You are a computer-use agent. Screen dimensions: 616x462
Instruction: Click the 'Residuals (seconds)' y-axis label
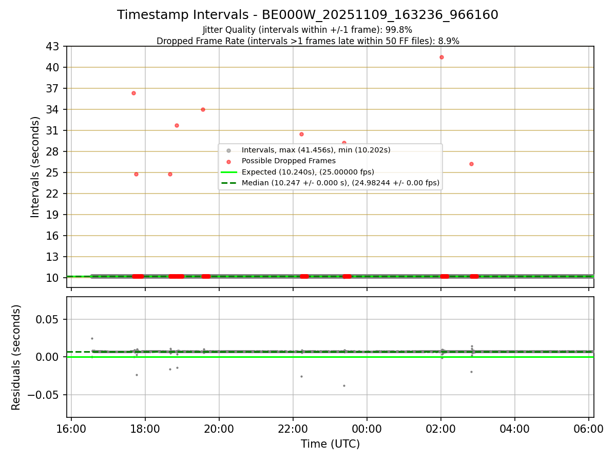coord(16,357)
